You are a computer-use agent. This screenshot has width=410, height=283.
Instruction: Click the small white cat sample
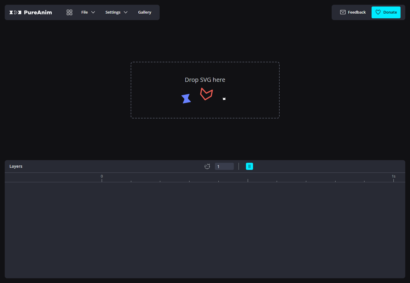(x=224, y=99)
